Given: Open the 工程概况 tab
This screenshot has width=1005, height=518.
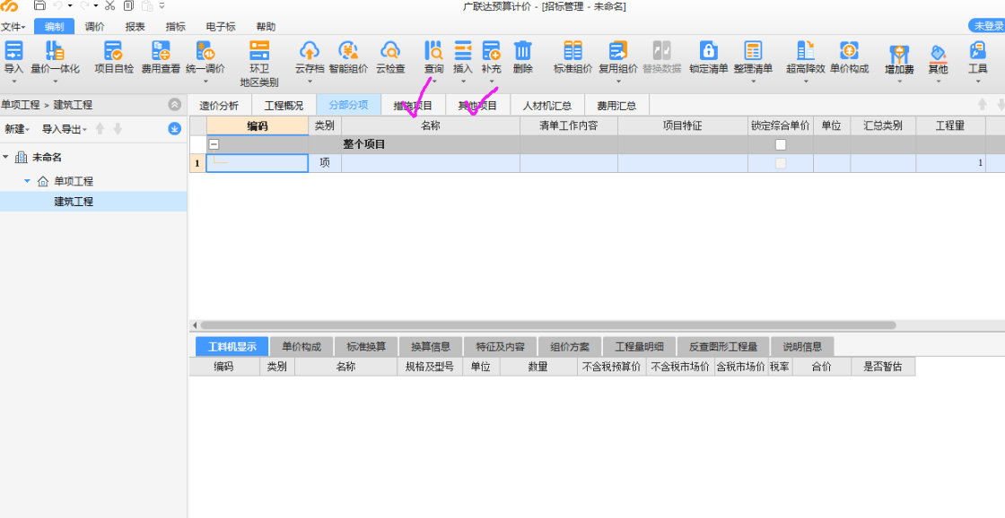Looking at the screenshot, I should (x=284, y=106).
